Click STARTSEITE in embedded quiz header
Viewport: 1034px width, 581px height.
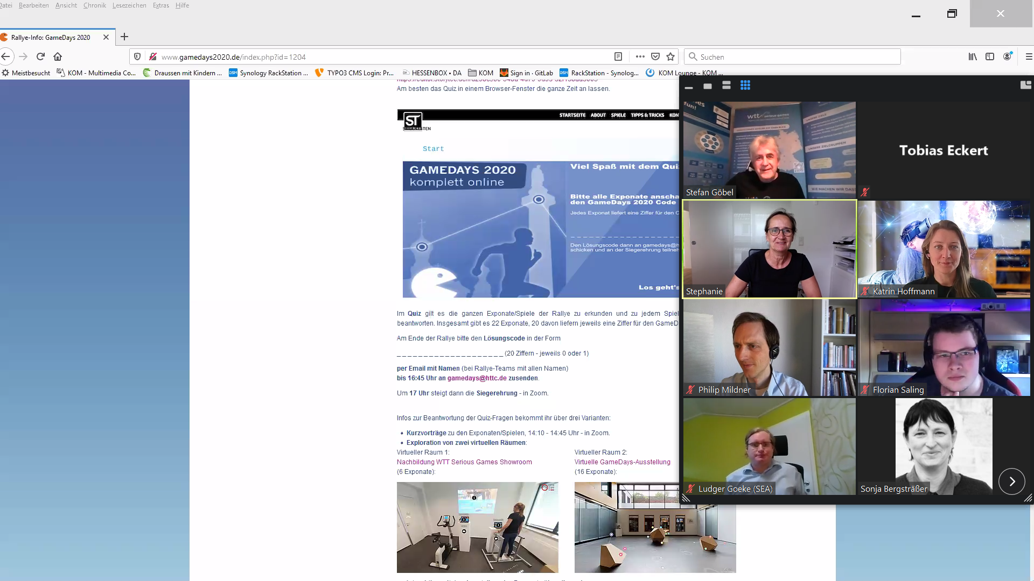(x=572, y=115)
